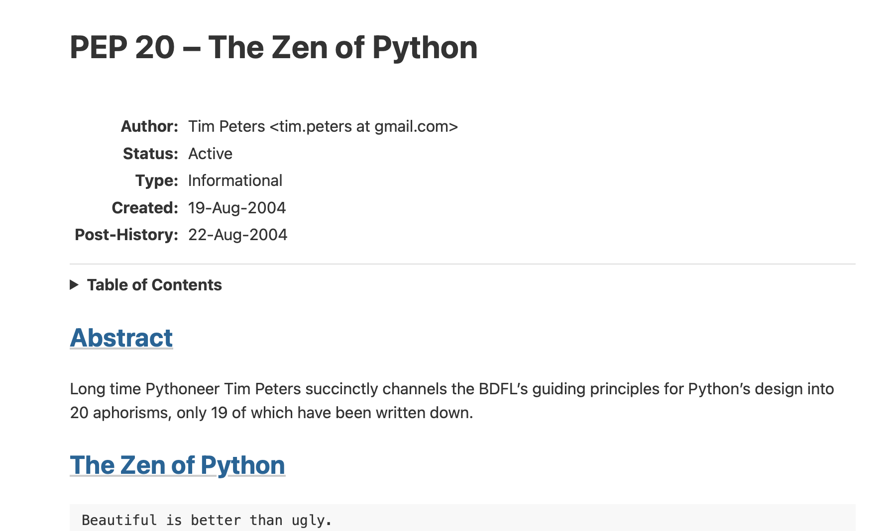
Task: Click the Table of Contents label
Action: pos(154,285)
